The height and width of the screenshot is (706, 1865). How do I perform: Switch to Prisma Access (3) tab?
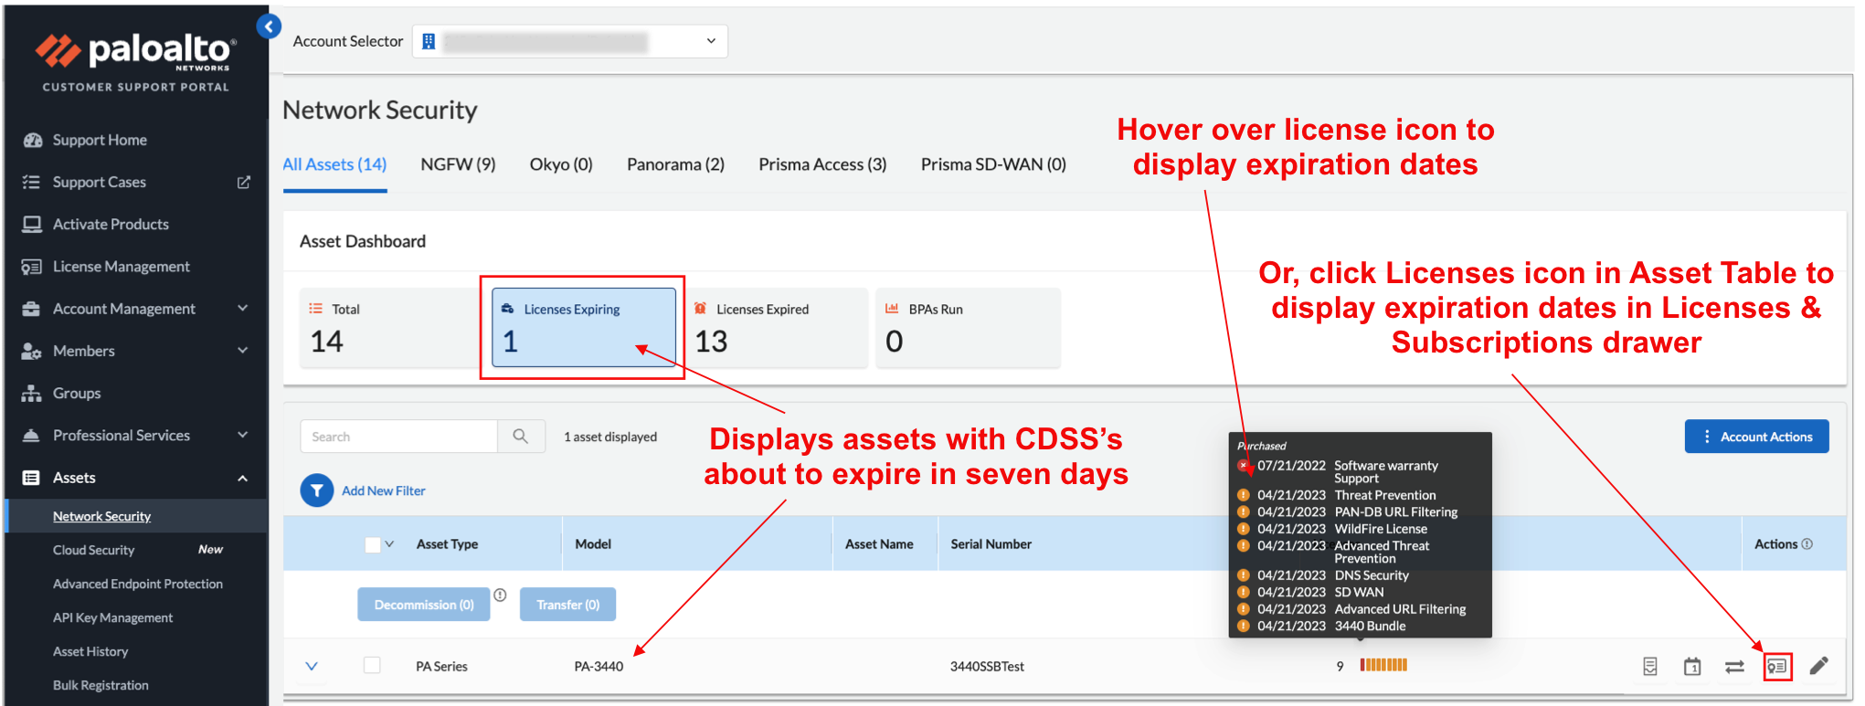tap(822, 164)
